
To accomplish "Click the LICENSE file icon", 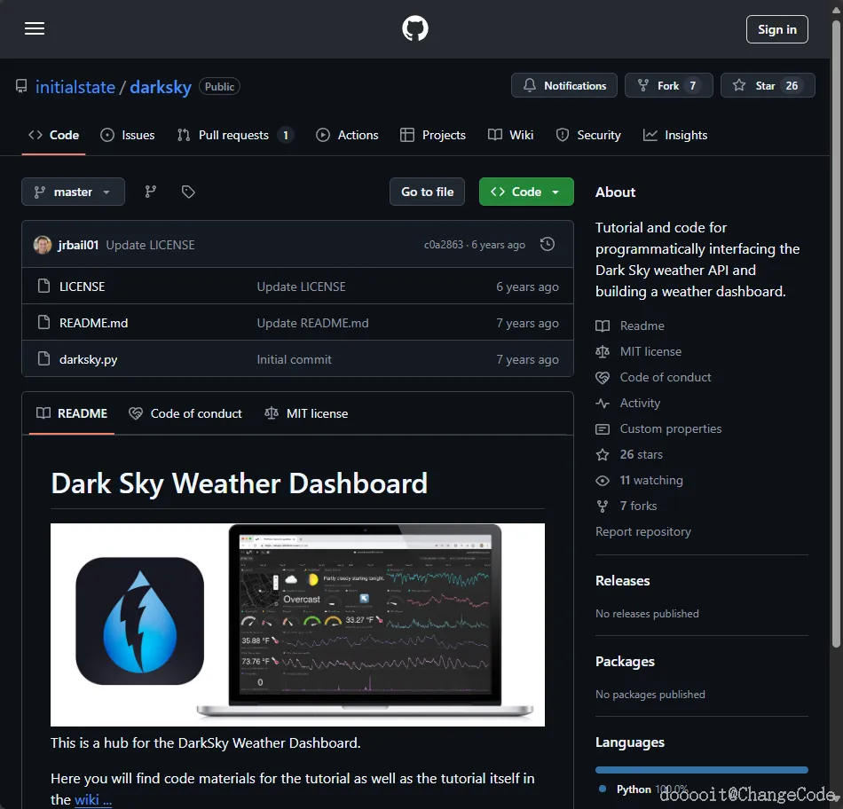I will coord(44,286).
